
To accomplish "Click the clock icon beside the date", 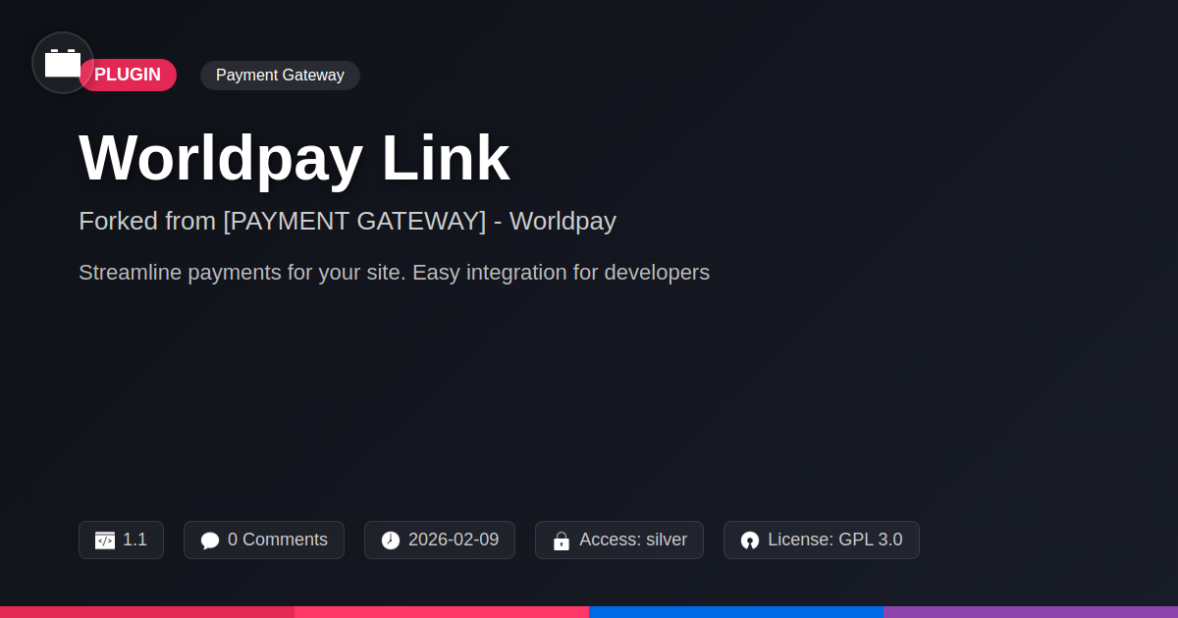I will tap(391, 541).
